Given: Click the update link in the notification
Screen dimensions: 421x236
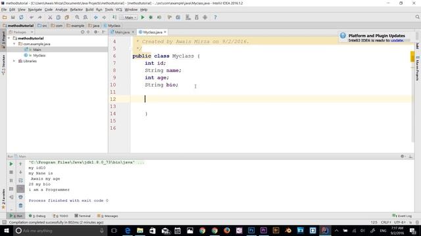Looking at the screenshot, I should (397, 41).
